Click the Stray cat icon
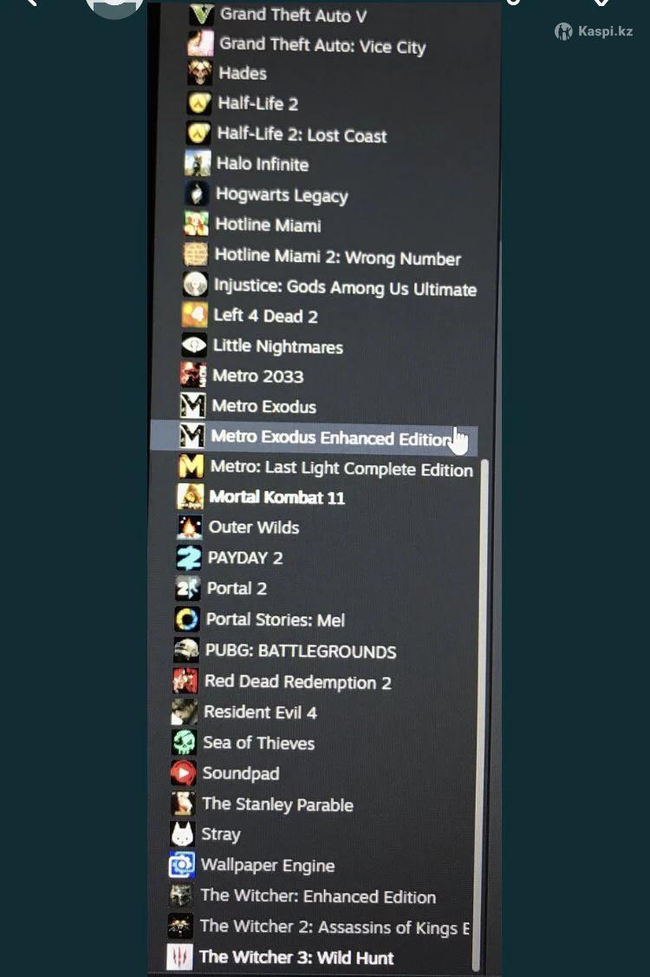 tap(182, 834)
